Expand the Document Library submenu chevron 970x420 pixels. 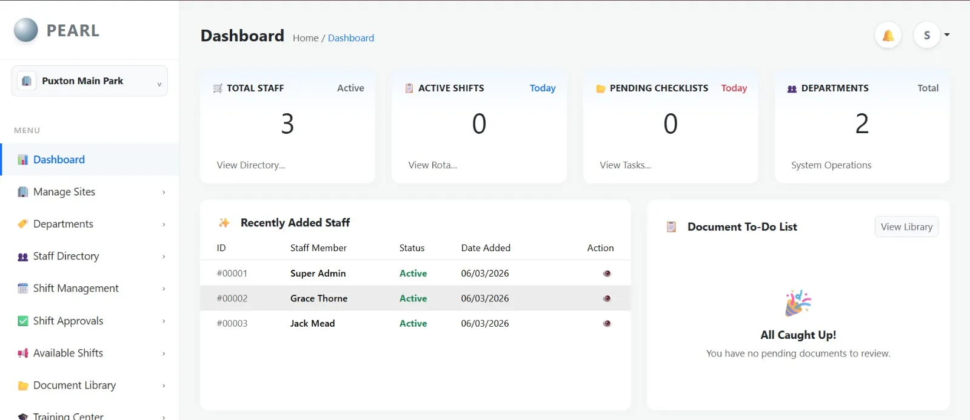click(164, 386)
